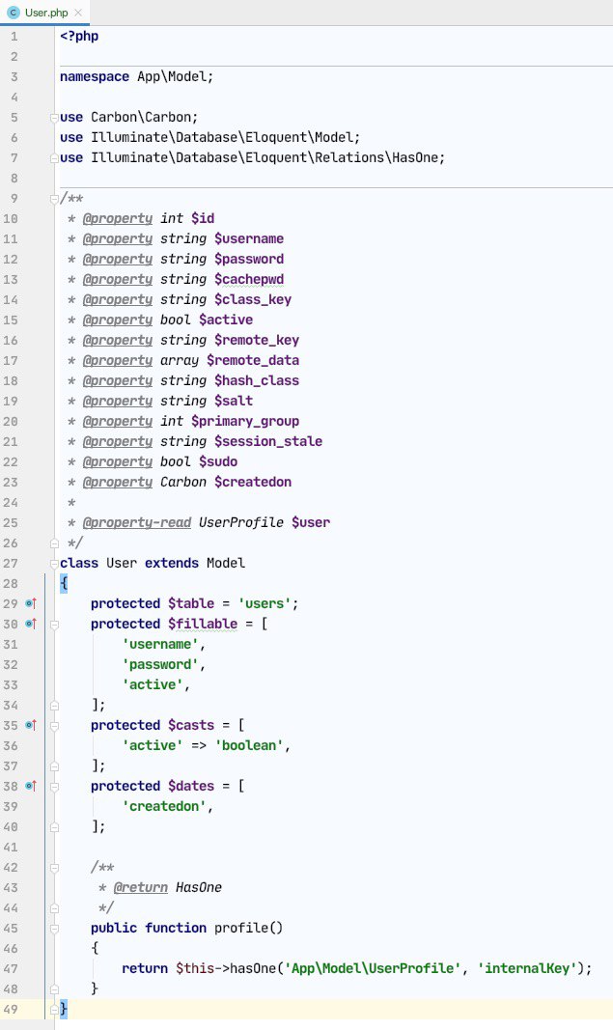Close the User.php tab
Screen dimensions: 613x1030
(x=78, y=13)
